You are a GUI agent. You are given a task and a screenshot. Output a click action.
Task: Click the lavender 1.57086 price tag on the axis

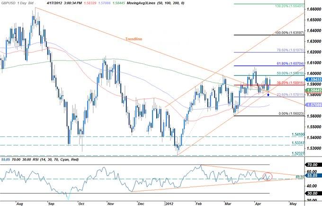(314, 105)
